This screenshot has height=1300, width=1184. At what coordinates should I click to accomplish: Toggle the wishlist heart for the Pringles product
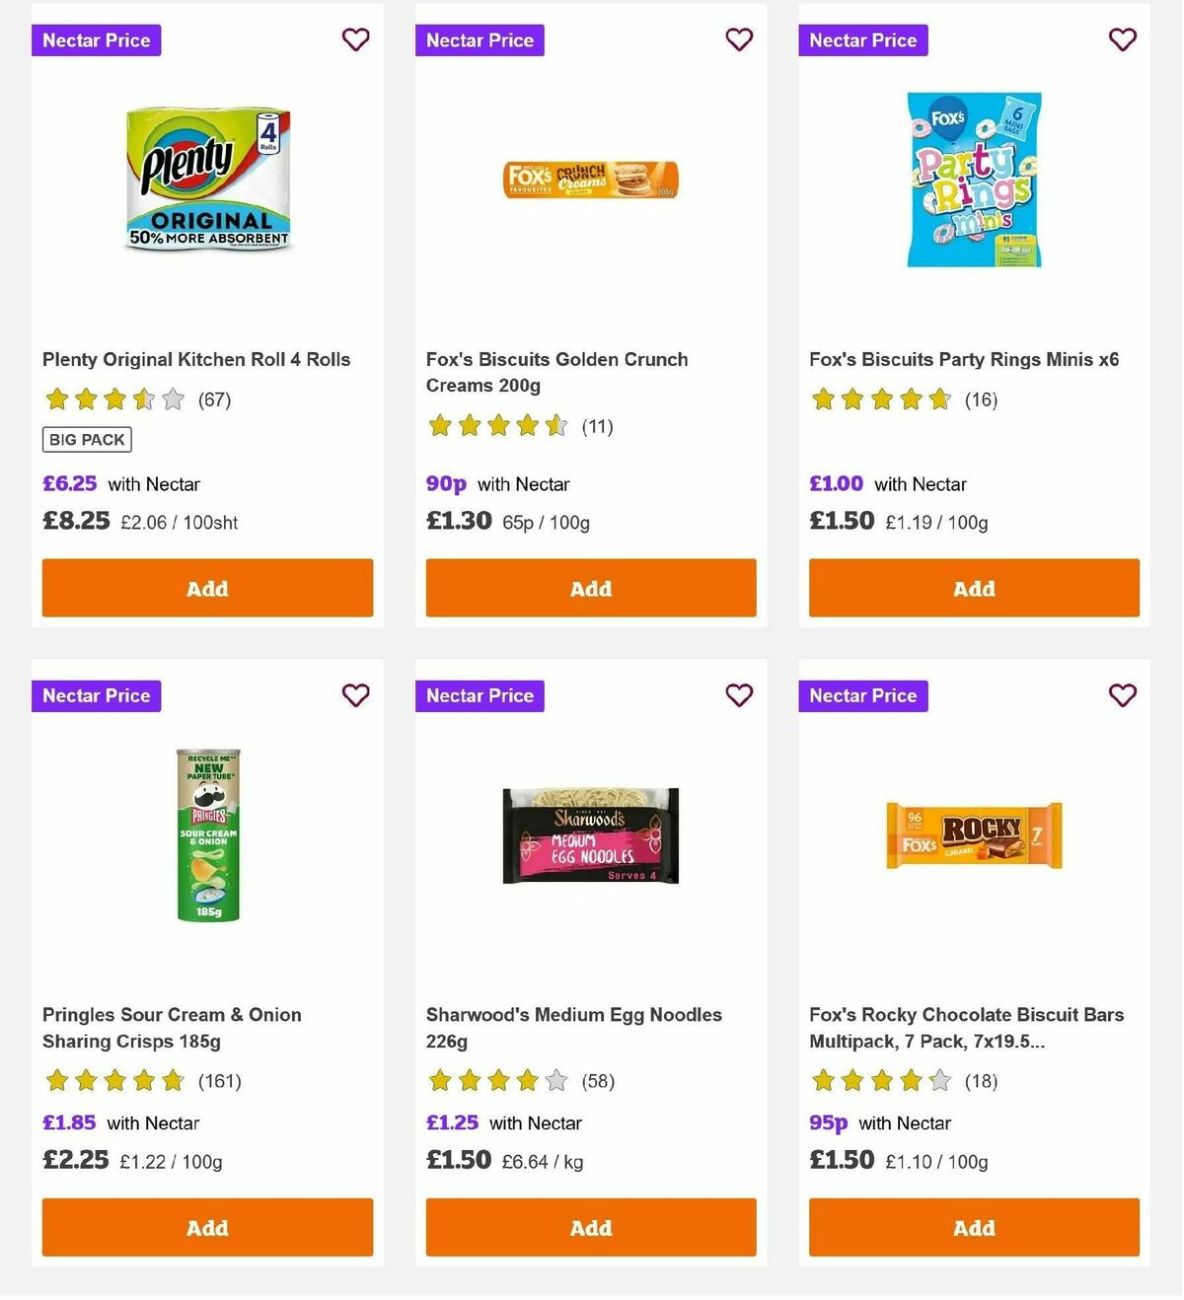[x=355, y=695]
